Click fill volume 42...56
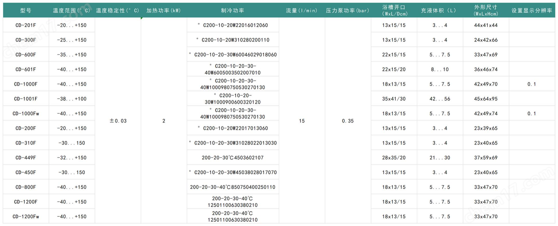 [440, 99]
